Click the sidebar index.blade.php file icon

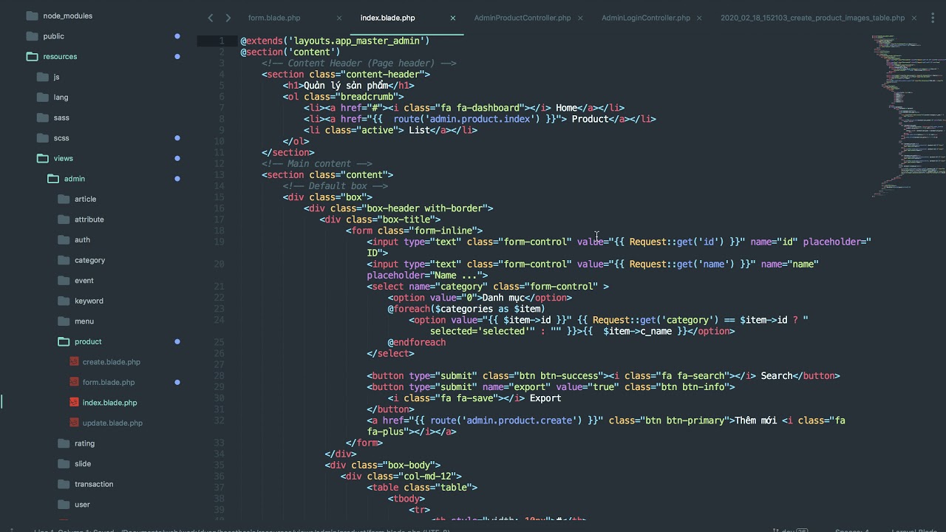[74, 403]
